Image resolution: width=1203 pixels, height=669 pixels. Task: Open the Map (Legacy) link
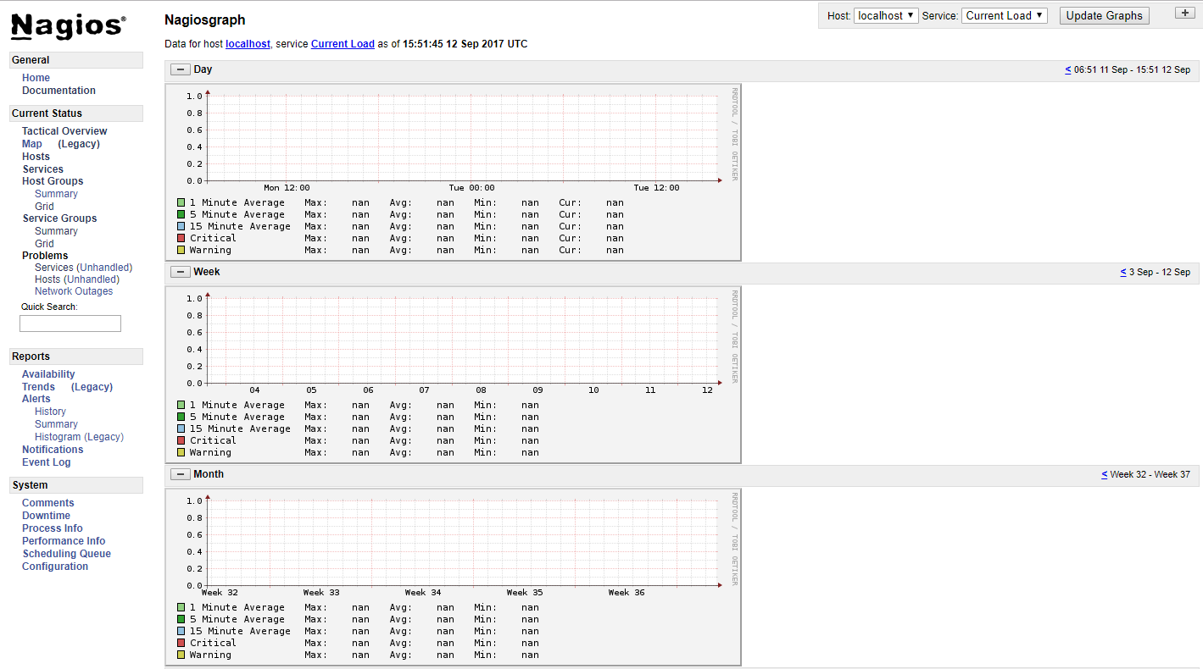coord(79,144)
